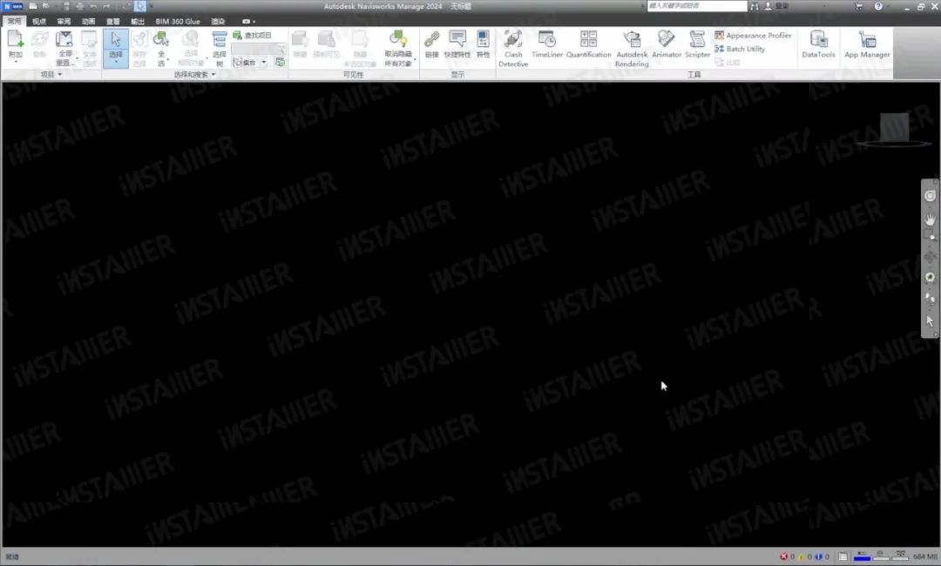
Task: Launch Autodesk Rendering
Action: 632,48
